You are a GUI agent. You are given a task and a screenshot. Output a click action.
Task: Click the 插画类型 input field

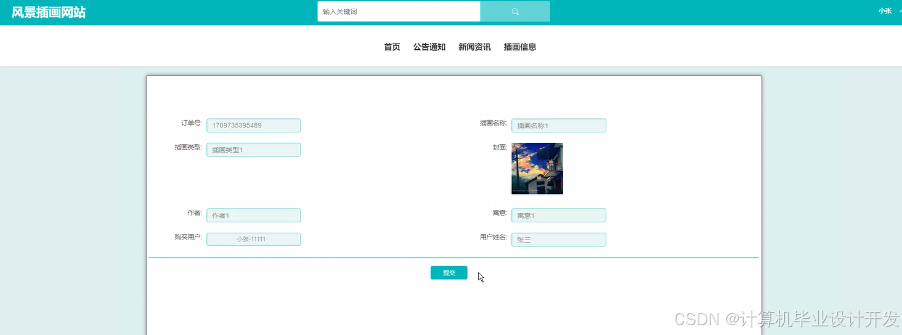click(x=253, y=150)
